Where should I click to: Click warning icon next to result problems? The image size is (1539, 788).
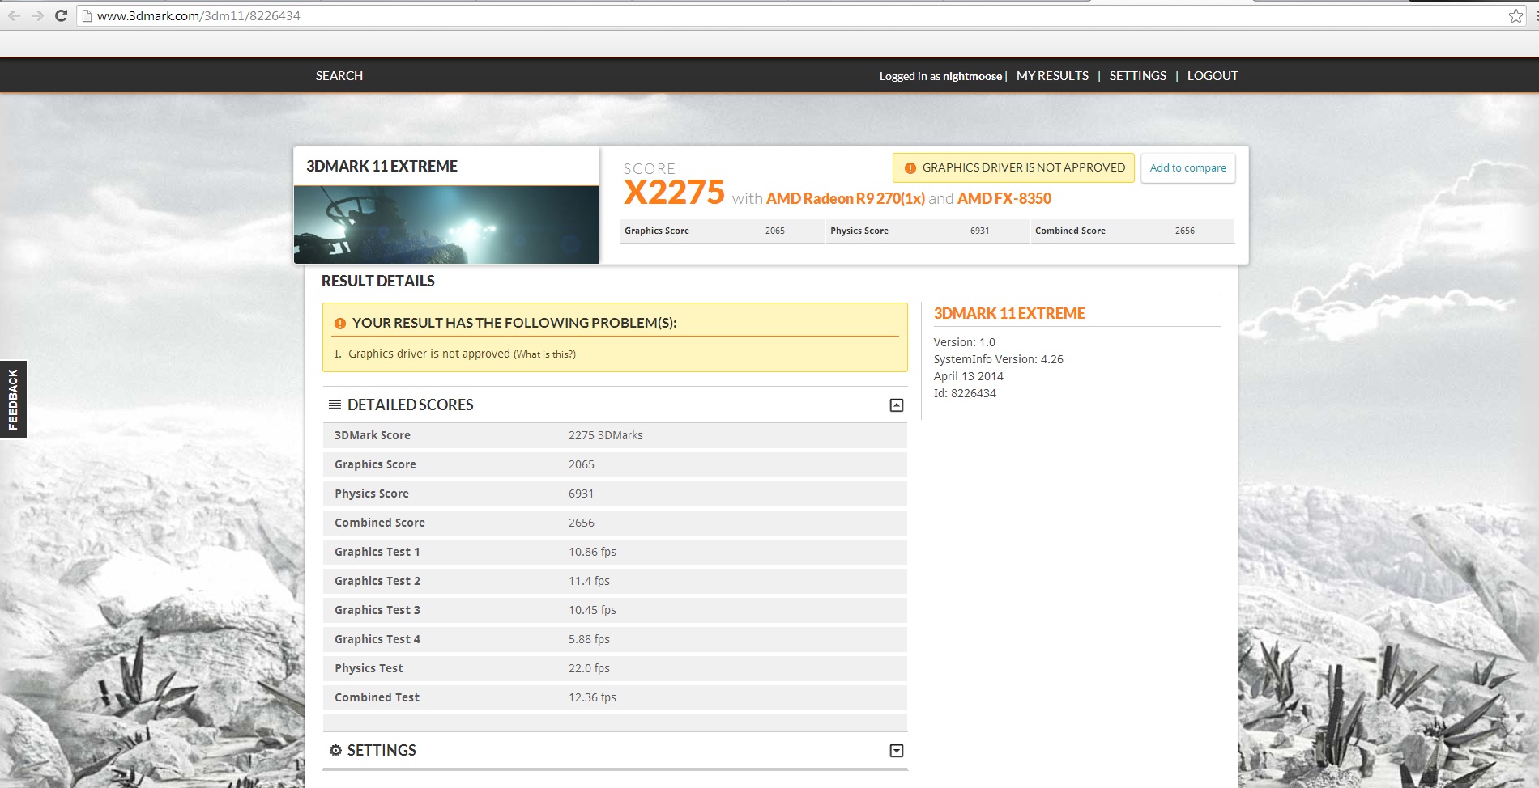pyautogui.click(x=340, y=324)
